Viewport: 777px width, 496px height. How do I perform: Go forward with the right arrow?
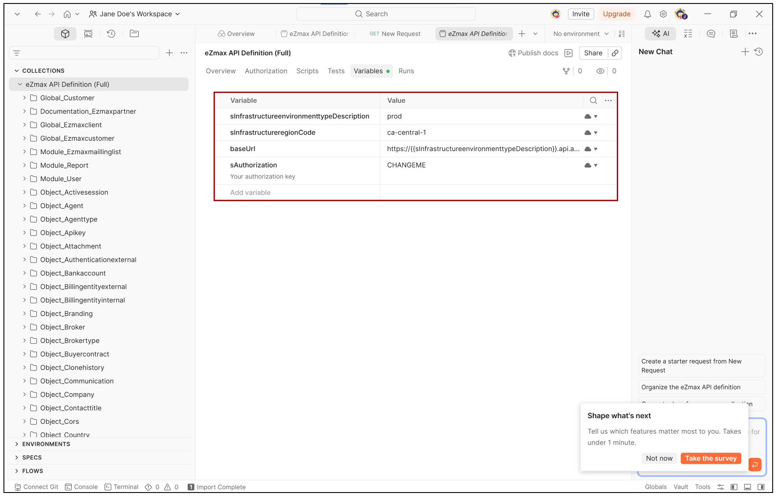(52, 14)
